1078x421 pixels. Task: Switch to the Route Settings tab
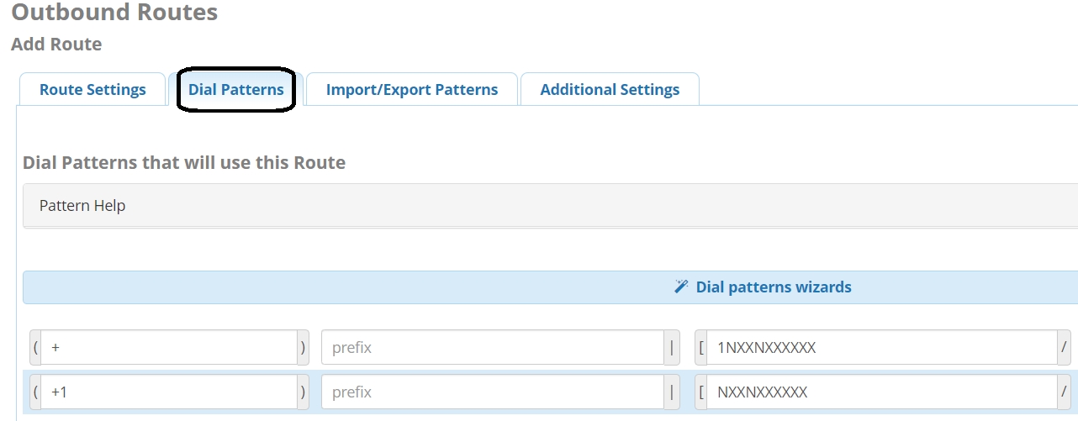(92, 90)
